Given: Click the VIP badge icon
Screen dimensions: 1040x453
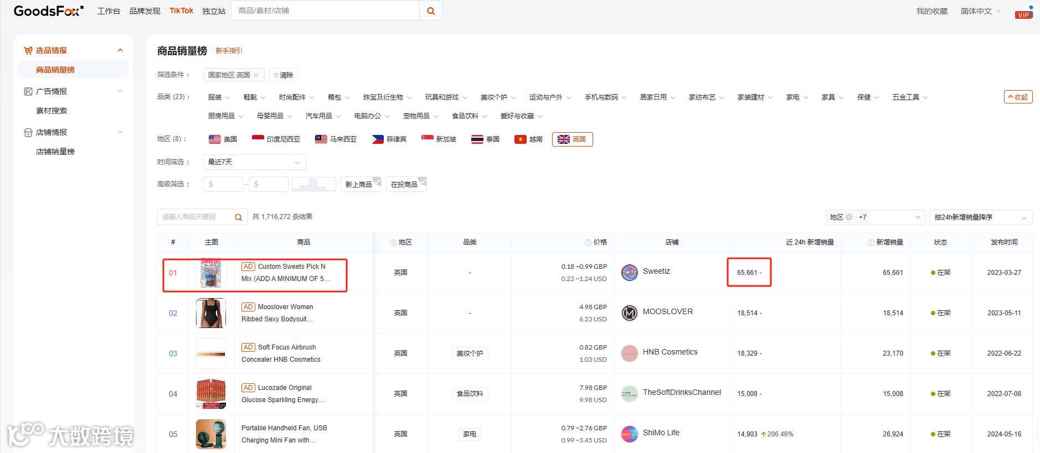Looking at the screenshot, I should (x=1023, y=15).
